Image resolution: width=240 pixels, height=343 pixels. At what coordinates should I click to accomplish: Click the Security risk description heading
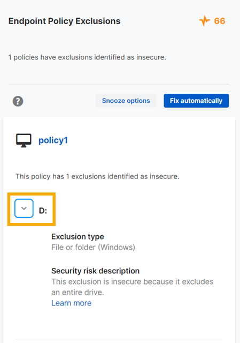tap(95, 271)
